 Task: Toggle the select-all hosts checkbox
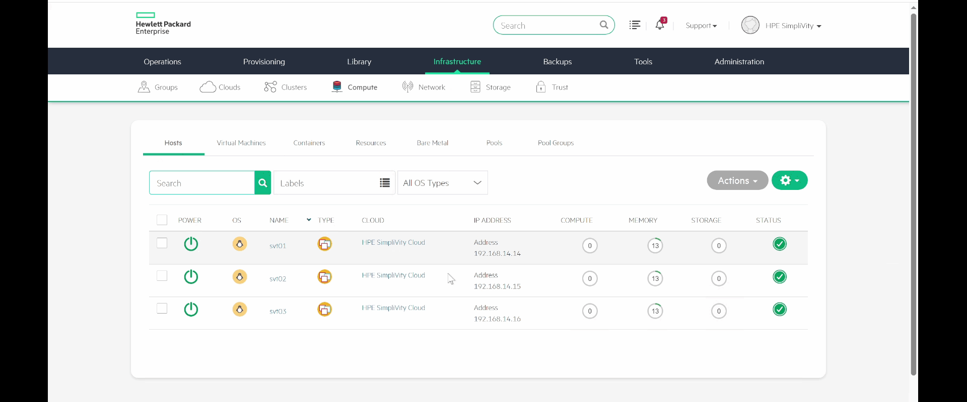162,220
